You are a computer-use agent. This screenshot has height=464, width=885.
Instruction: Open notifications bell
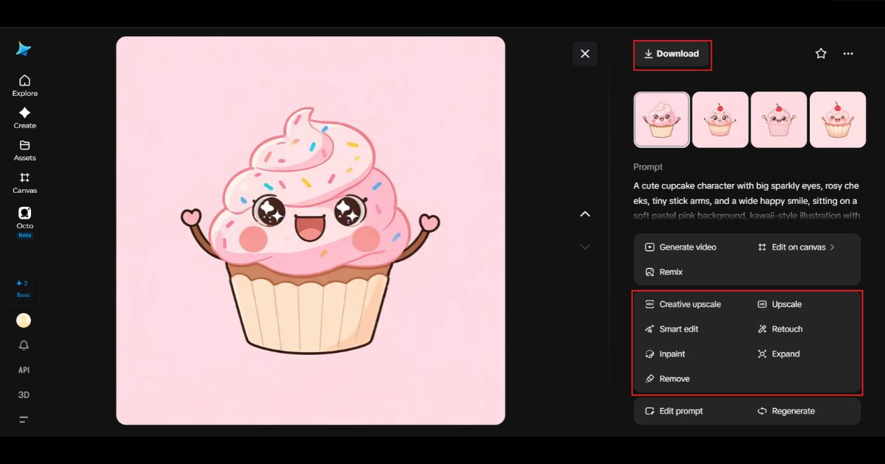pos(24,345)
